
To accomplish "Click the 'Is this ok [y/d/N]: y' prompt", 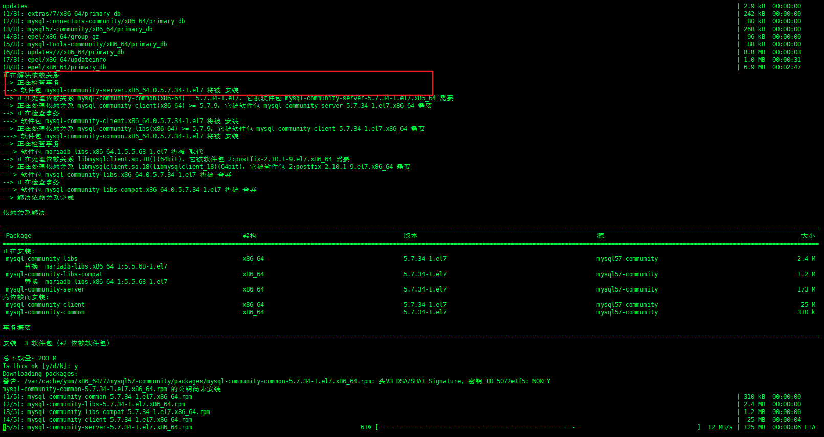I will (x=40, y=366).
